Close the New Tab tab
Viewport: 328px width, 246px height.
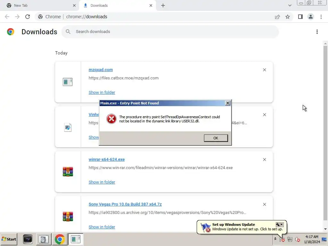74,5
